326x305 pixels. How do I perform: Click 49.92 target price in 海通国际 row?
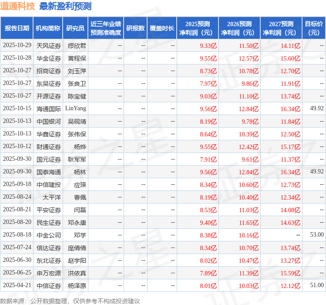pyautogui.click(x=317, y=108)
